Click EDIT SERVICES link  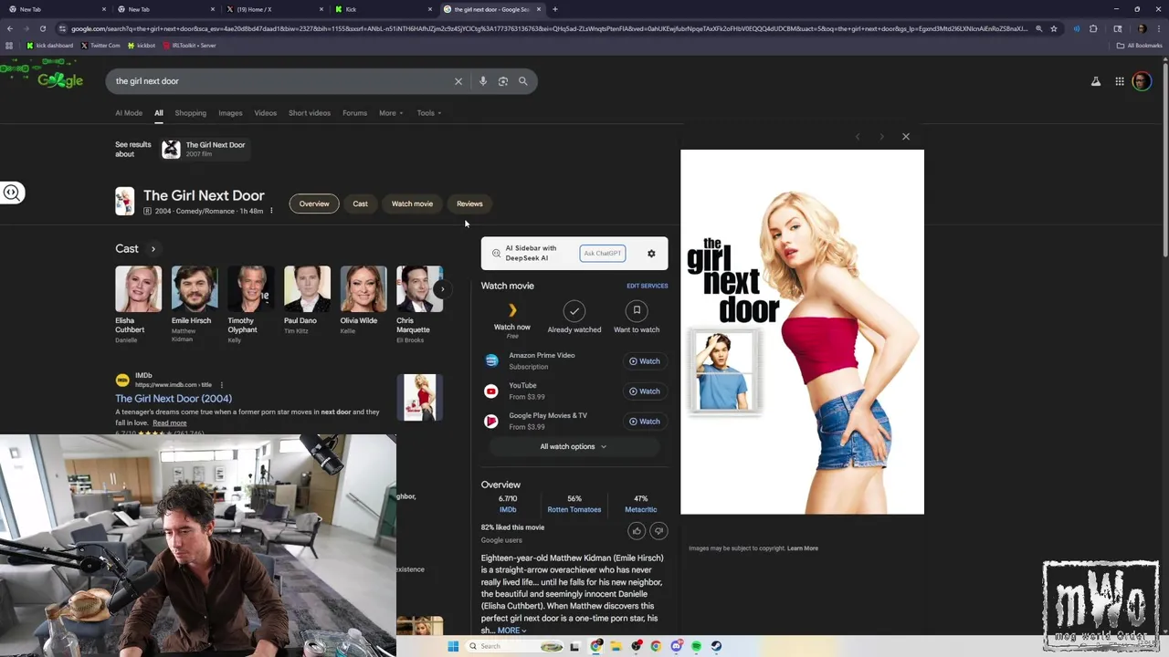(647, 286)
